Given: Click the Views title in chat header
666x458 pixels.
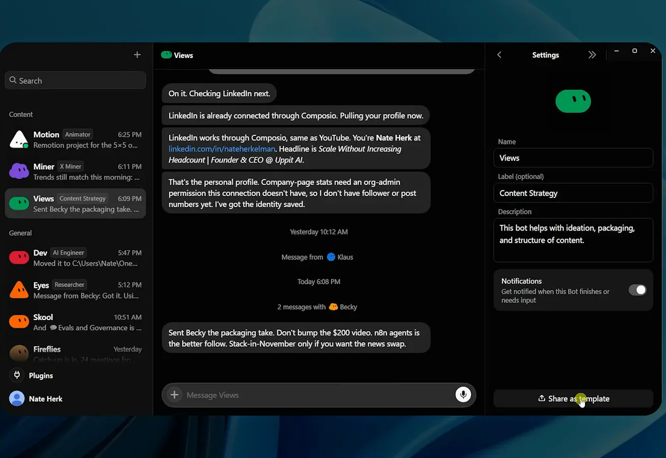Looking at the screenshot, I should click(x=183, y=55).
